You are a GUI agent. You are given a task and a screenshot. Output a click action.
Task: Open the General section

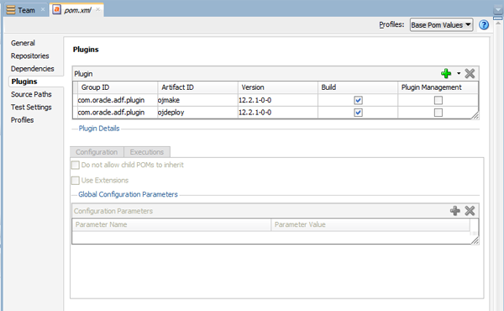(x=23, y=43)
